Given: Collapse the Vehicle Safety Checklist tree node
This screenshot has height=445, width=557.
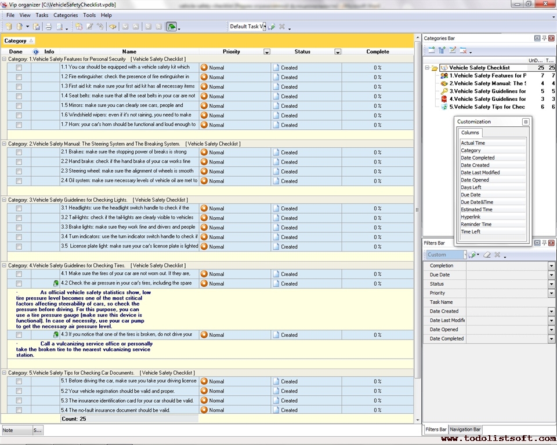Looking at the screenshot, I should pyautogui.click(x=427, y=68).
